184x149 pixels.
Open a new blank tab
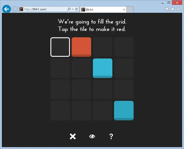(130, 9)
